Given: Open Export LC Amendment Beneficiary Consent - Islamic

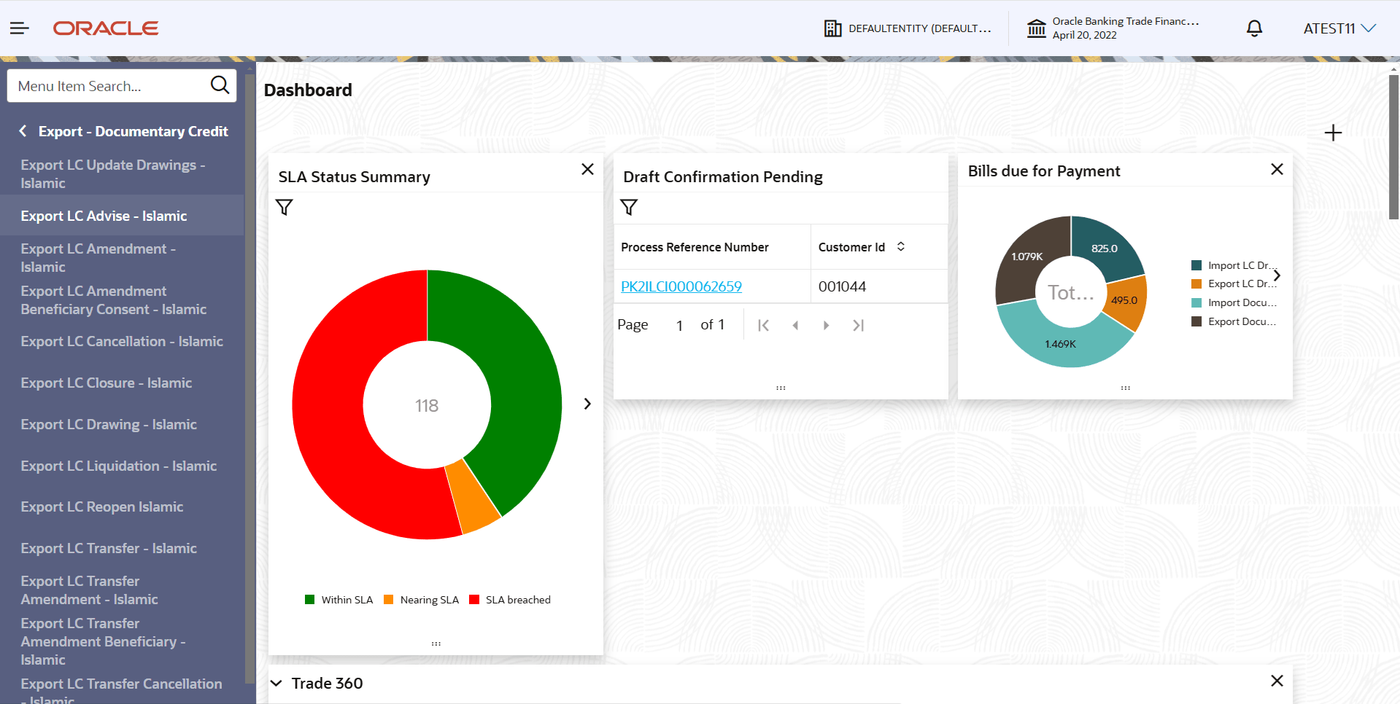Looking at the screenshot, I should coord(122,300).
